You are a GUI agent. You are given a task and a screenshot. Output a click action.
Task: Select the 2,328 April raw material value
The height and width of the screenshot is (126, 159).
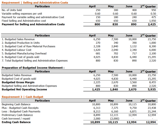[97, 46]
